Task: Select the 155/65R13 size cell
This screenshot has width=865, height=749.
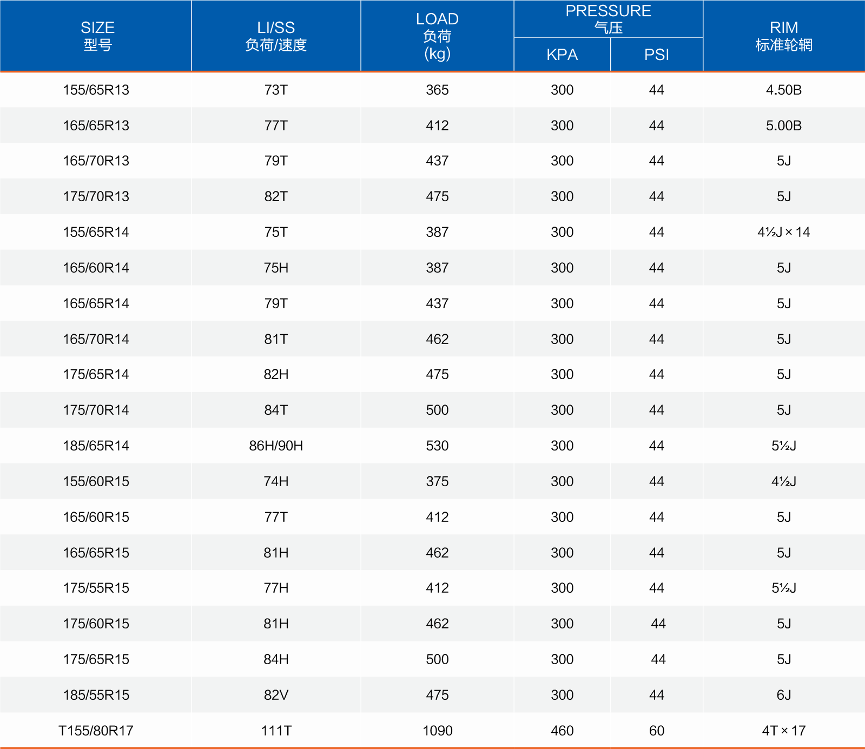Action: tap(96, 90)
